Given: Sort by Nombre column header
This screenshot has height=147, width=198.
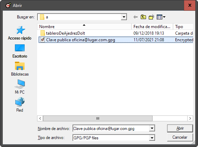Looking at the screenshot, I should coord(84,27).
